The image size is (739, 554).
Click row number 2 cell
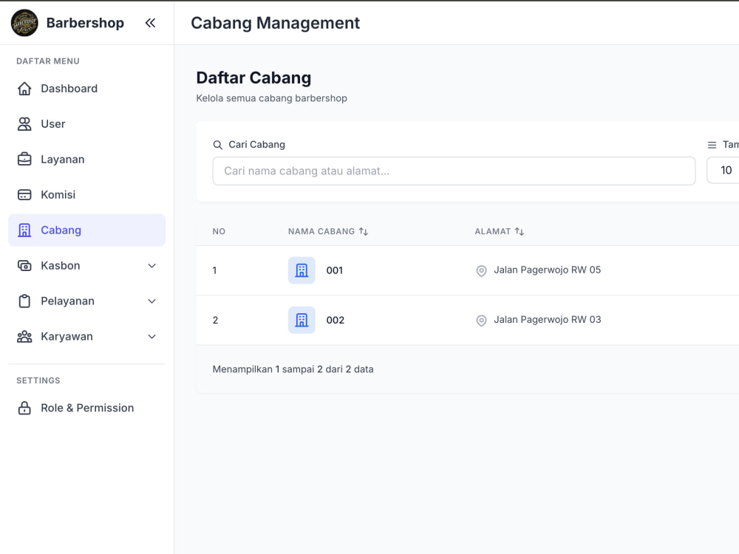coord(215,321)
